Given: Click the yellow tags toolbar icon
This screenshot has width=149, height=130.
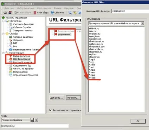Looking at the screenshot, I should (75, 13).
